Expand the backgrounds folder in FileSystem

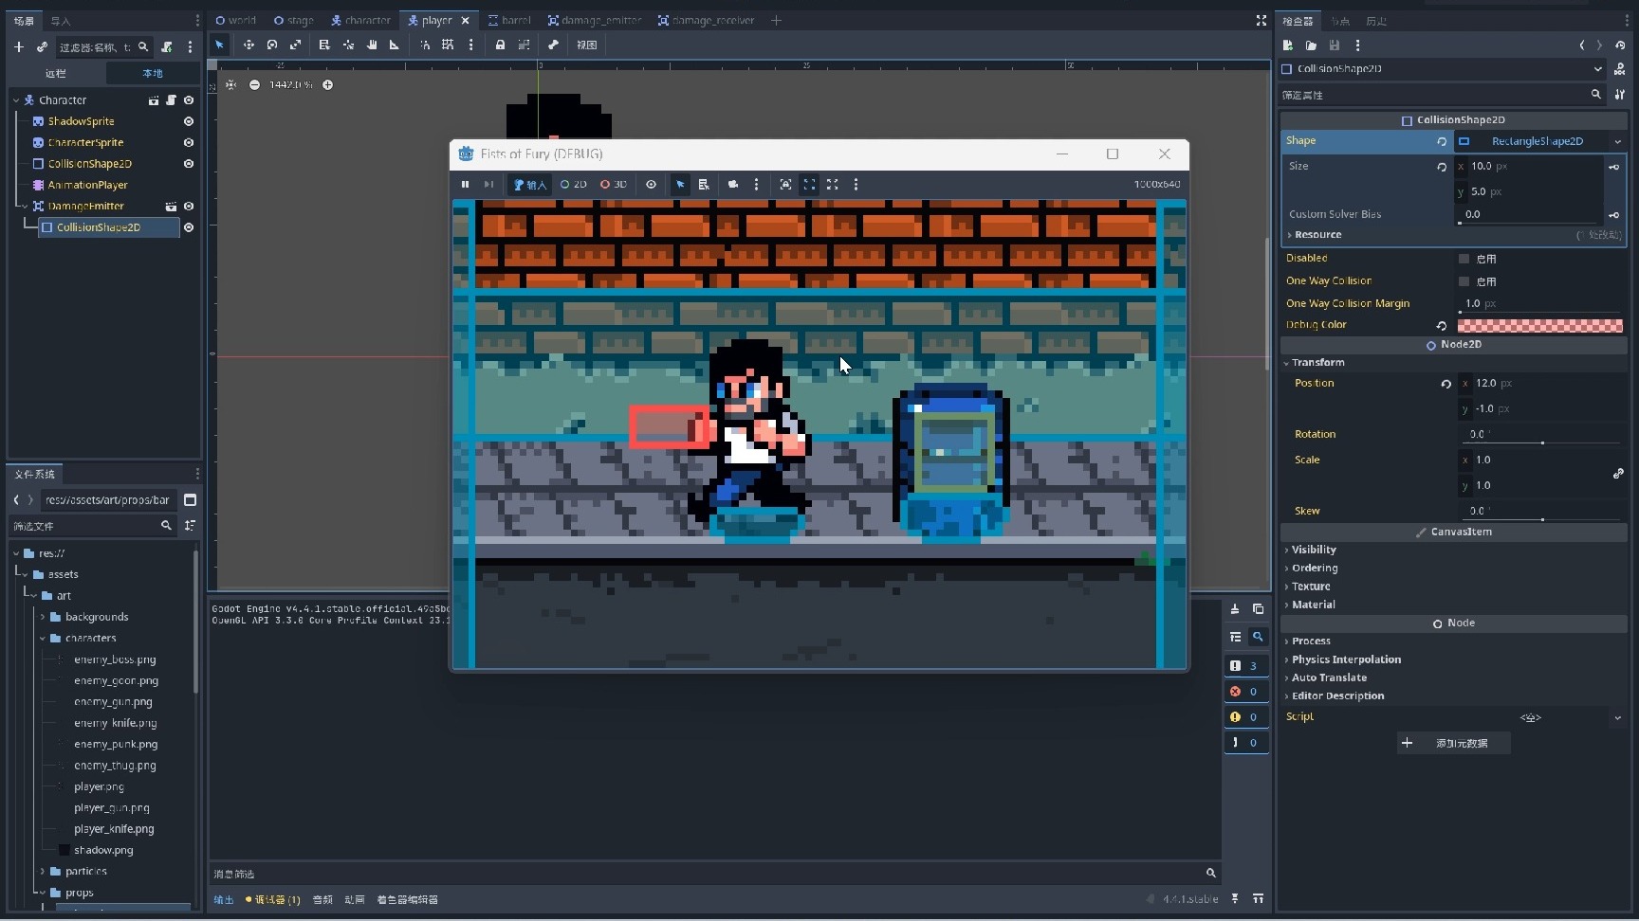click(43, 617)
